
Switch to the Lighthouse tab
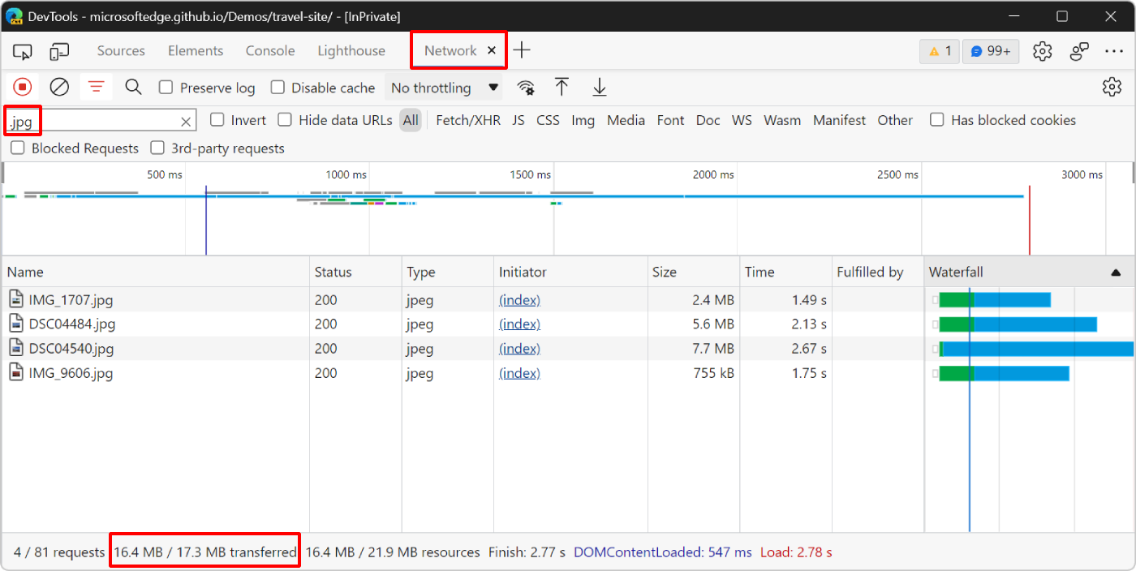351,50
